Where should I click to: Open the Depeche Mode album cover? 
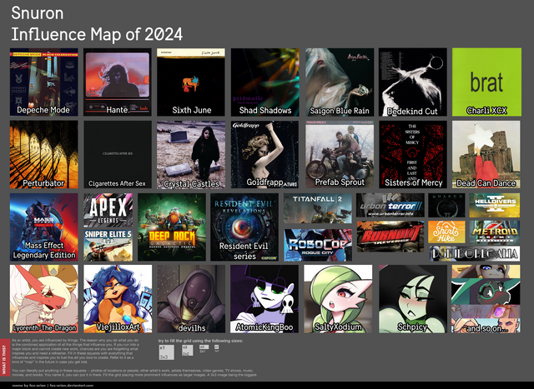(x=44, y=82)
